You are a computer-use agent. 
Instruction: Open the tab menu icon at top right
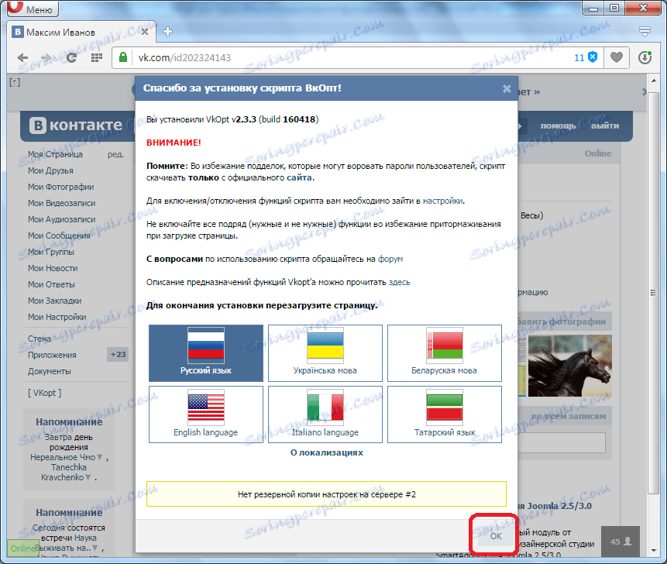[645, 32]
